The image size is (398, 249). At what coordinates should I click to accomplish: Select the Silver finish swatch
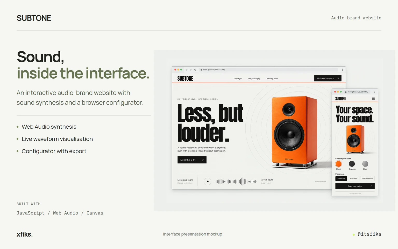coord(365,164)
